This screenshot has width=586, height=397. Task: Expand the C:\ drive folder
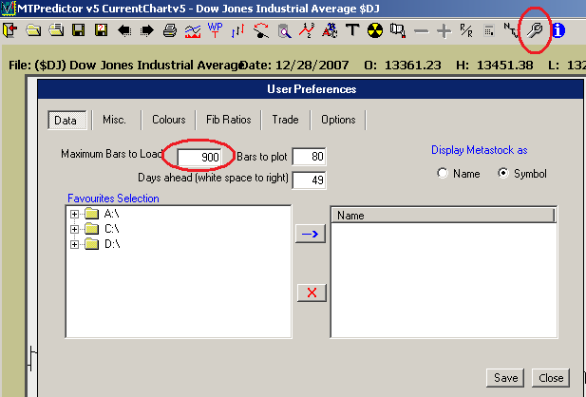click(74, 229)
